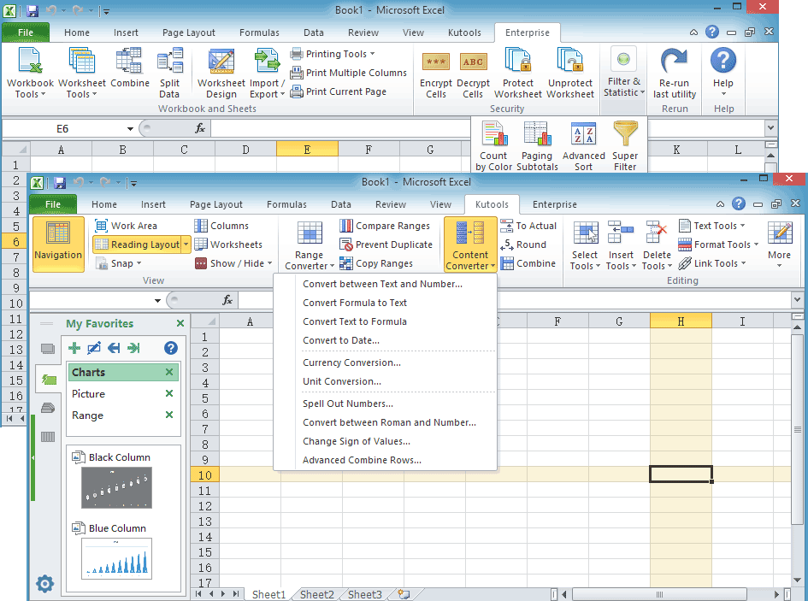Open Worksheet Design
The image size is (808, 601).
tap(221, 73)
